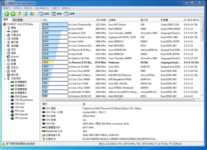Select the 顯示器 display tree icon
Screen dimensions: 207x150
pos(9,42)
